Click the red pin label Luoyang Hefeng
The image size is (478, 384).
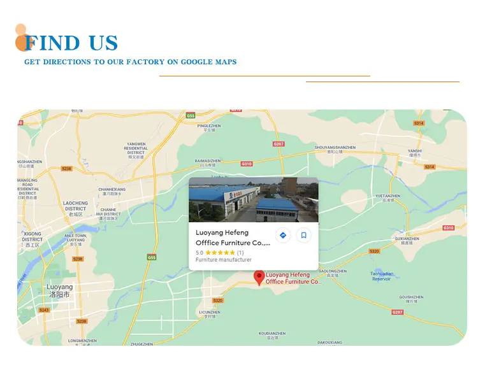point(293,278)
